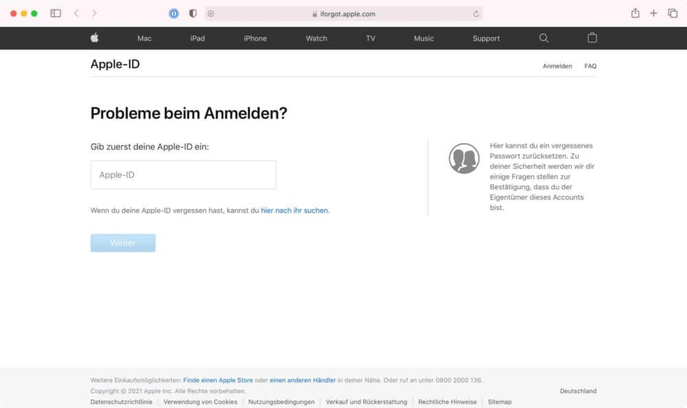The height and width of the screenshot is (408, 687).
Task: Open the Watch menu item
Action: click(x=316, y=38)
